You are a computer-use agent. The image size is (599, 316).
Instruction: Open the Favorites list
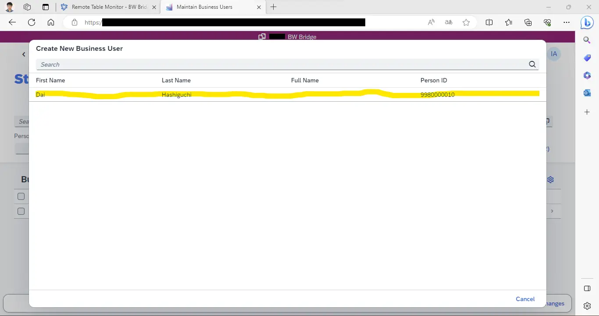(x=509, y=22)
